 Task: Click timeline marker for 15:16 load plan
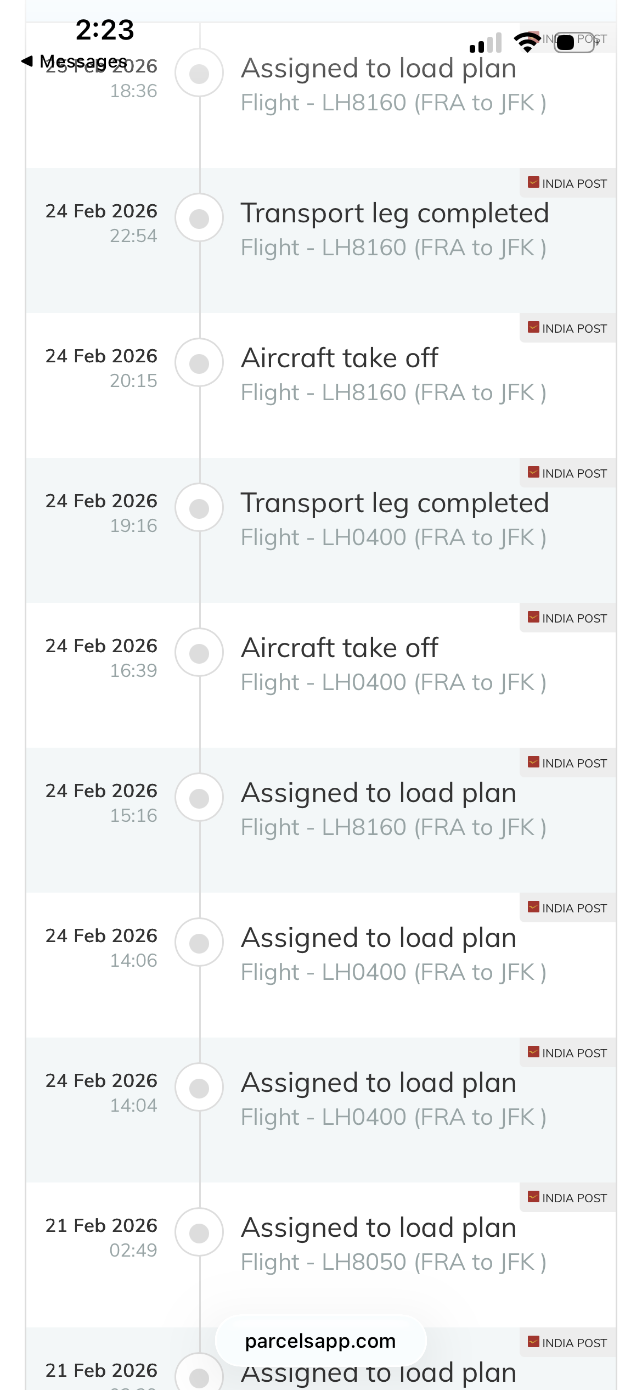click(199, 798)
